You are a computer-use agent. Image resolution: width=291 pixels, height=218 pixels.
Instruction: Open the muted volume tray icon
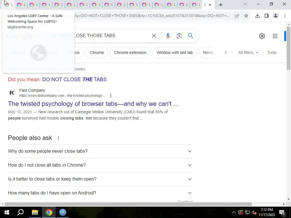coord(254,212)
